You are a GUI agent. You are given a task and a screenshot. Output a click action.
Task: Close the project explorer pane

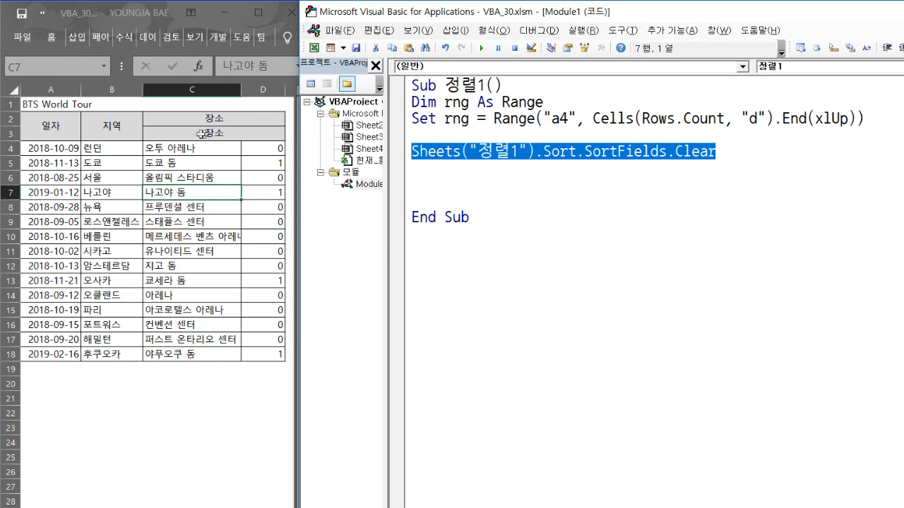pos(376,66)
